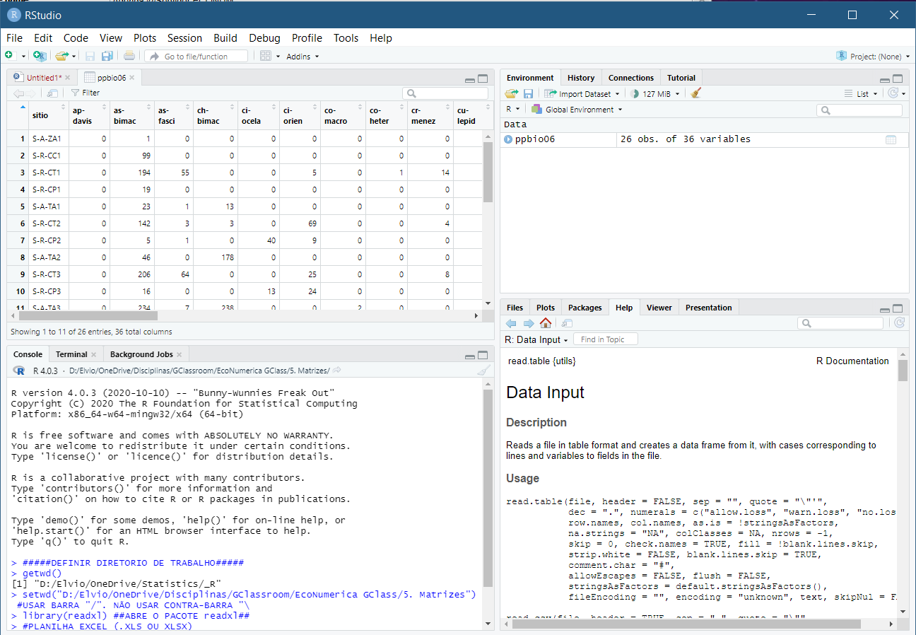
Task: Create a new R project using the toolbar icon
Action: (39, 56)
